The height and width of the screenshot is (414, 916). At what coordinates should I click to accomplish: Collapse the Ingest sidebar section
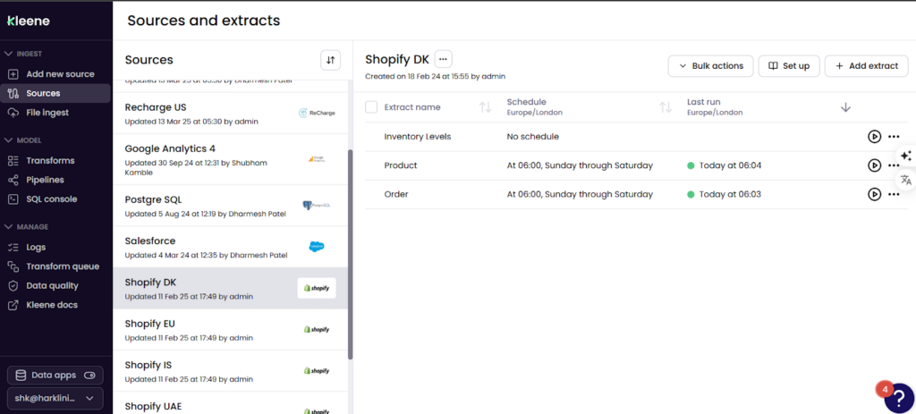(9, 54)
